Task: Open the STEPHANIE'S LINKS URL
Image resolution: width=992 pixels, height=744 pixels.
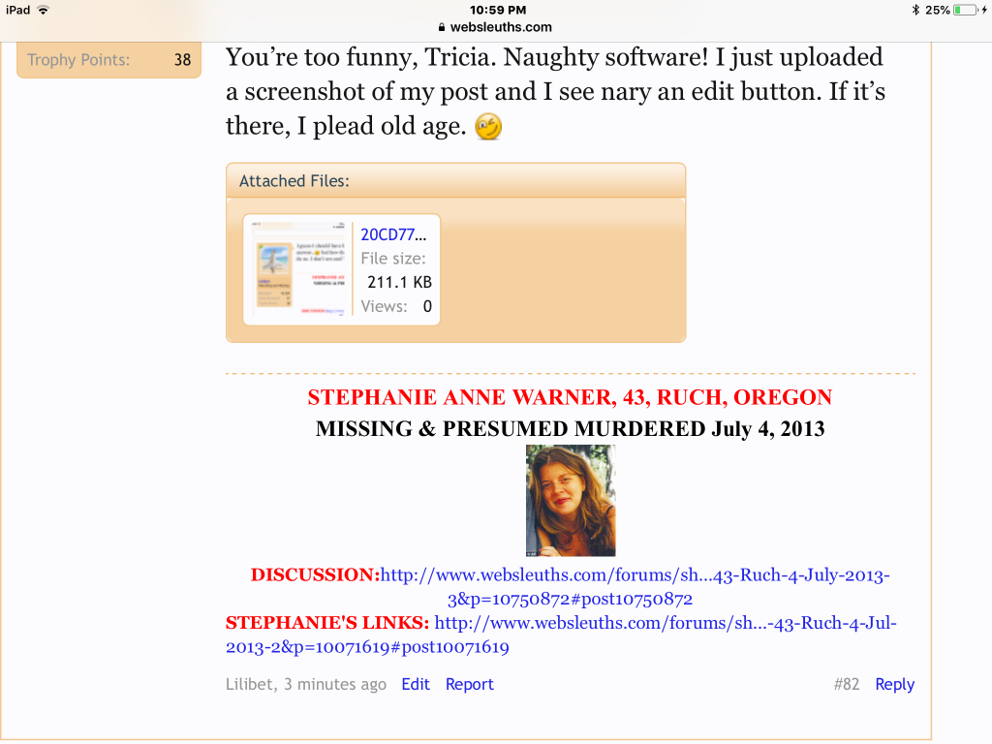Action: tap(665, 623)
